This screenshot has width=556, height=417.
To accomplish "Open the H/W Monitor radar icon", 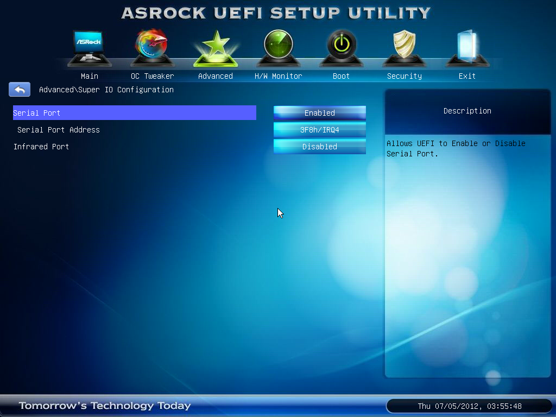I will pos(279,48).
